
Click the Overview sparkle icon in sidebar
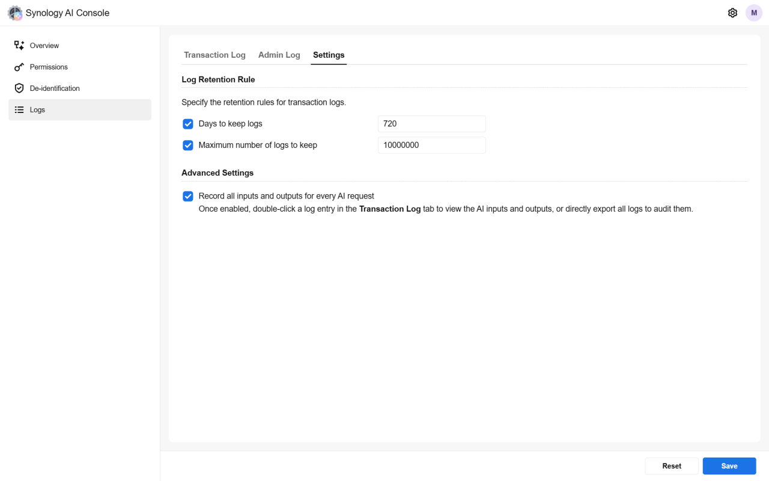[19, 46]
